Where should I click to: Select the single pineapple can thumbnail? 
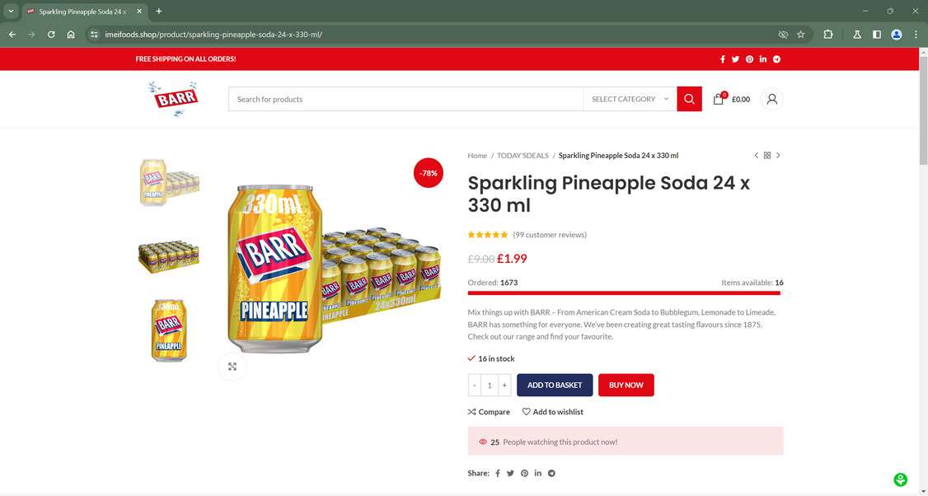tap(168, 329)
